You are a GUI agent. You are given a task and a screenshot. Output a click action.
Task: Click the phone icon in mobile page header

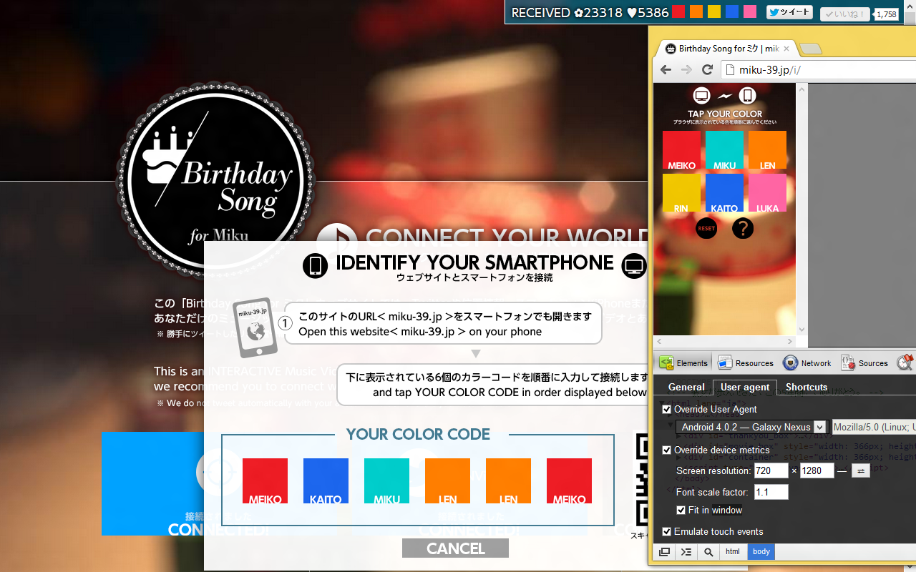pyautogui.click(x=747, y=96)
